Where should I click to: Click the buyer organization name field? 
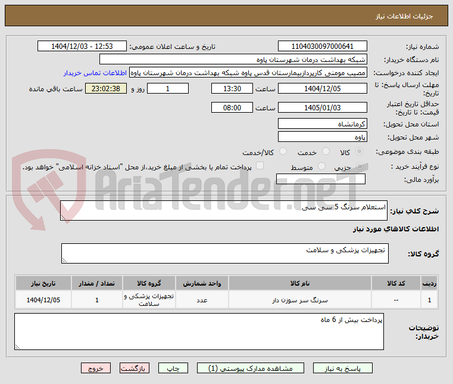tap(233, 59)
